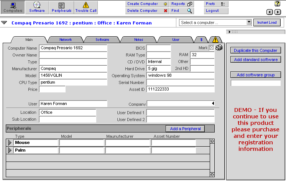The image size is (286, 181).
Task: Open the Company field popup arrow
Action: coord(213,103)
